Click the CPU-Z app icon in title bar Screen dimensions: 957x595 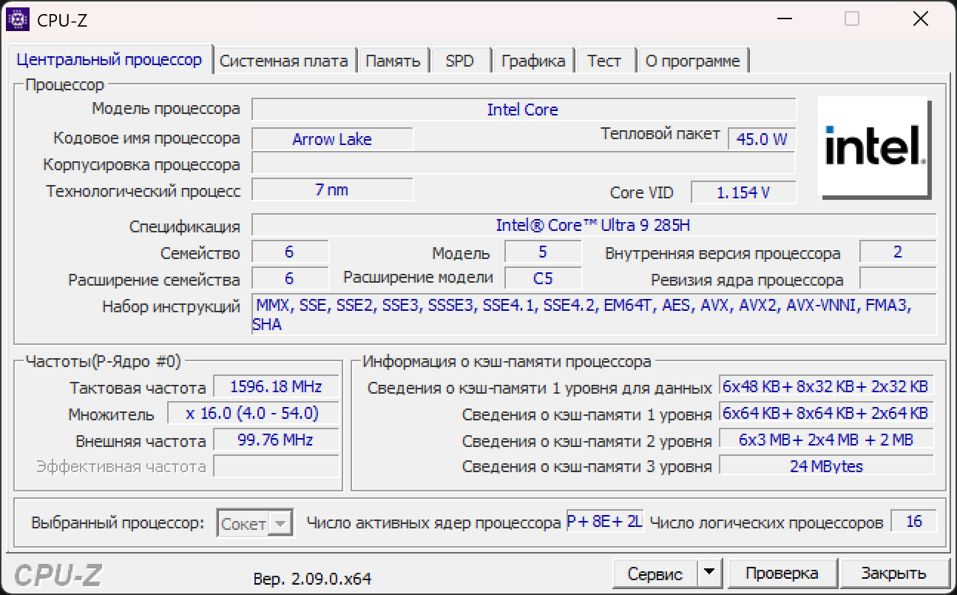pyautogui.click(x=18, y=19)
